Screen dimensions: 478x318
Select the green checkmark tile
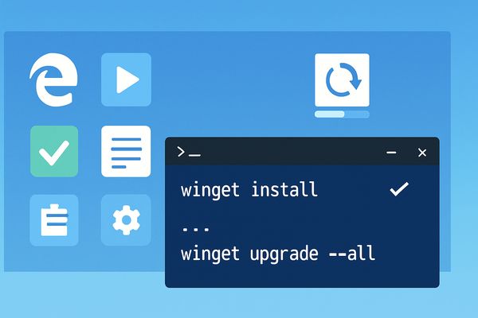pos(54,151)
